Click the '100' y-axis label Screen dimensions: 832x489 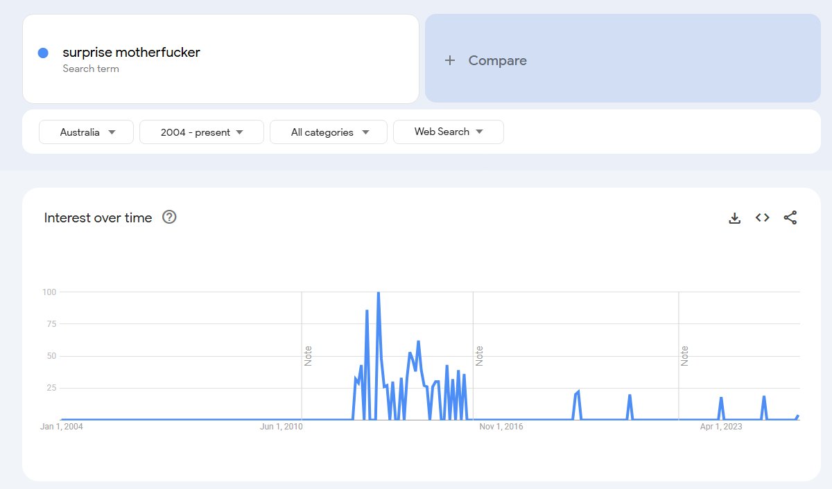pyautogui.click(x=49, y=292)
